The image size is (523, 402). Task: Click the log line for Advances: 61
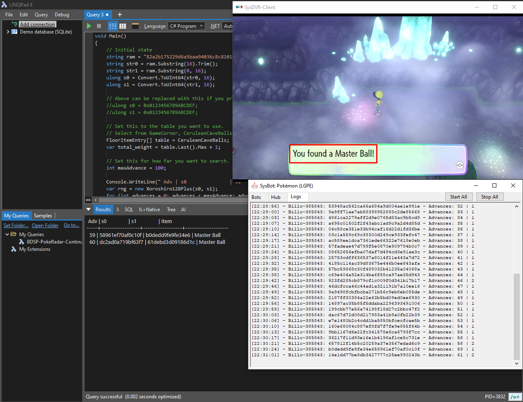click(x=363, y=355)
